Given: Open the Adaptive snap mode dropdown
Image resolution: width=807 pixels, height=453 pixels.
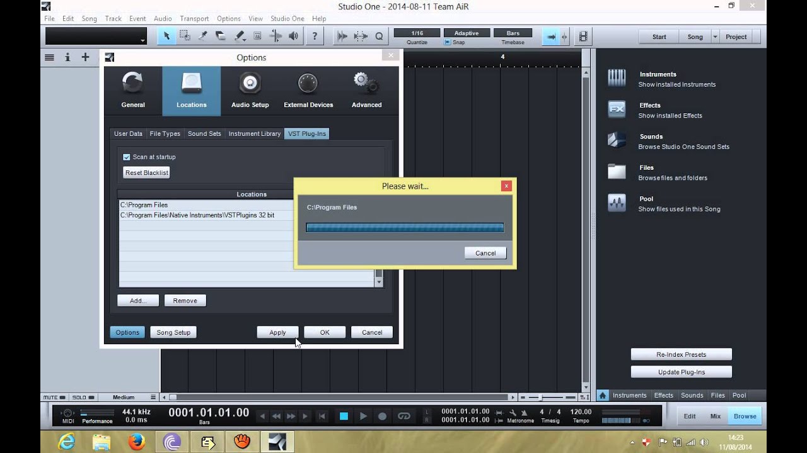Looking at the screenshot, I should click(467, 33).
